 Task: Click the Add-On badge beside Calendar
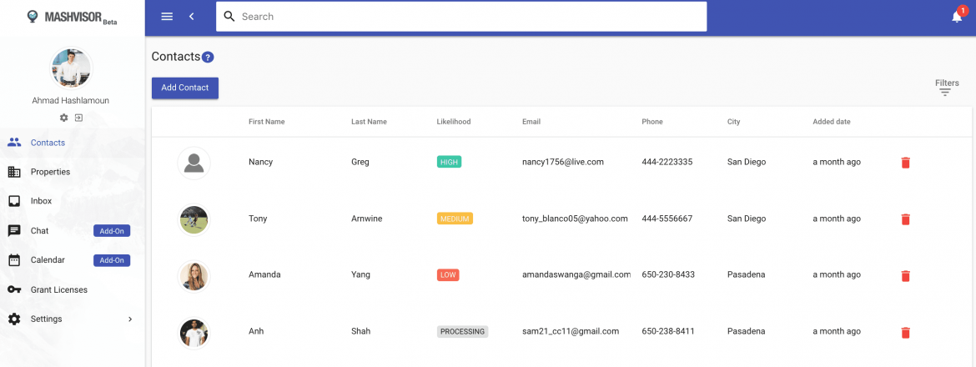tap(112, 260)
